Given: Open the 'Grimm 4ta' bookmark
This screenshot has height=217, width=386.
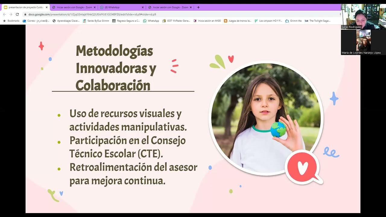Looking at the screenshot, I should tap(293, 21).
